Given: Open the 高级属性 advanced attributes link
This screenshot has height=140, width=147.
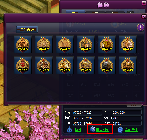Looking at the screenshot, I should [131, 130].
